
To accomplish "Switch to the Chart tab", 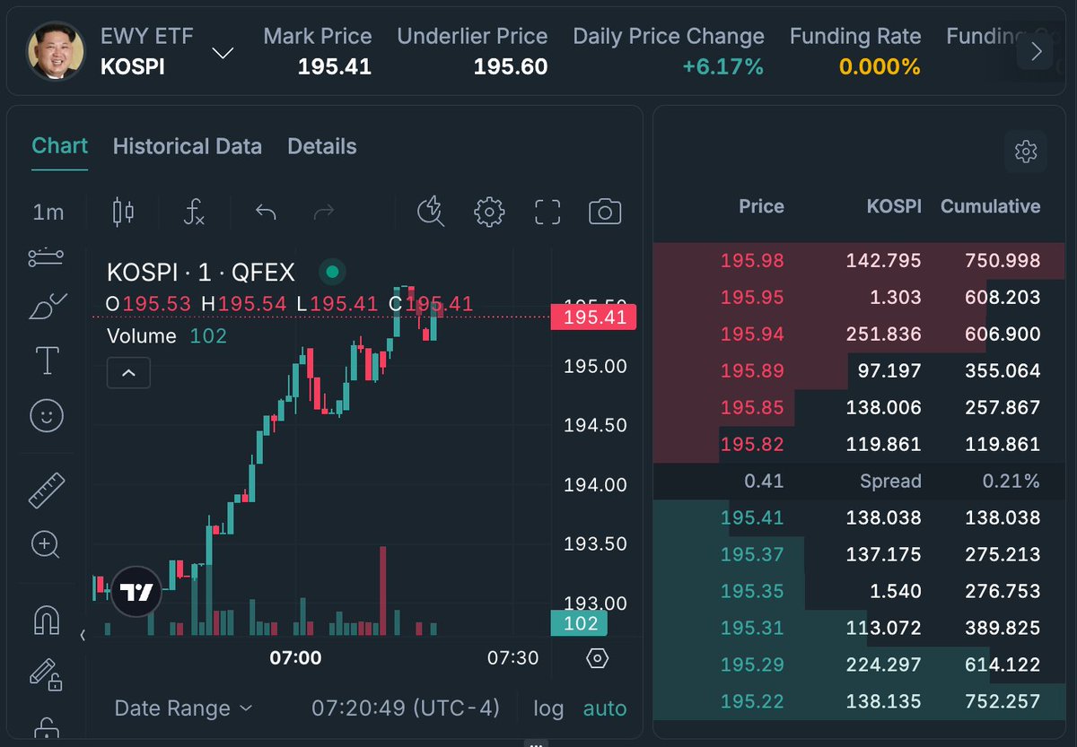I will click(x=60, y=146).
